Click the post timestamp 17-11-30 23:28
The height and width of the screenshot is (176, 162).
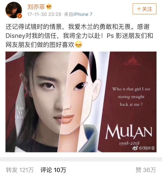coord(44,14)
